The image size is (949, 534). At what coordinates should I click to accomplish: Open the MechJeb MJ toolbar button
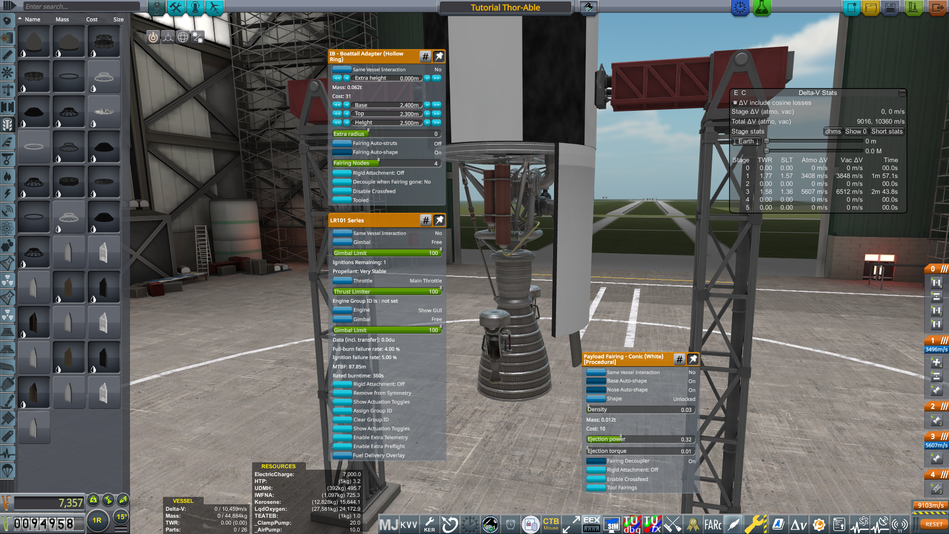(388, 524)
